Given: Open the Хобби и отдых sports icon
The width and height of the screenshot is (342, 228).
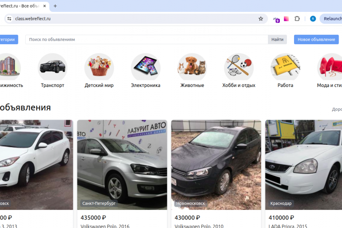Looking at the screenshot, I should click(238, 67).
